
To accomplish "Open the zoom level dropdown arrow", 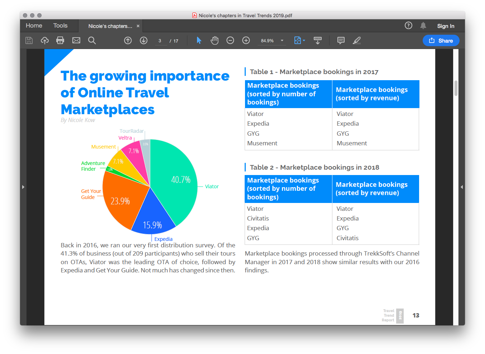I will [282, 40].
